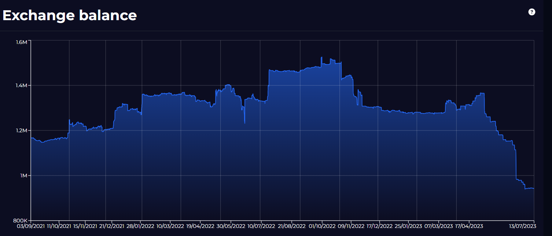Select the 1.6M y-axis label

click(22, 42)
